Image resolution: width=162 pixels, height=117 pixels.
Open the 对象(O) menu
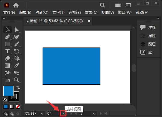point(42,13)
